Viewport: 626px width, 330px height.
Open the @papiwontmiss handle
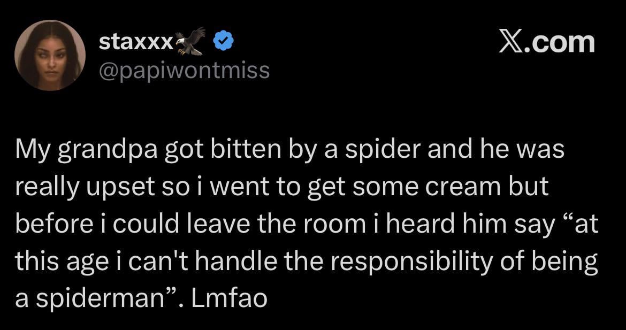click(185, 70)
